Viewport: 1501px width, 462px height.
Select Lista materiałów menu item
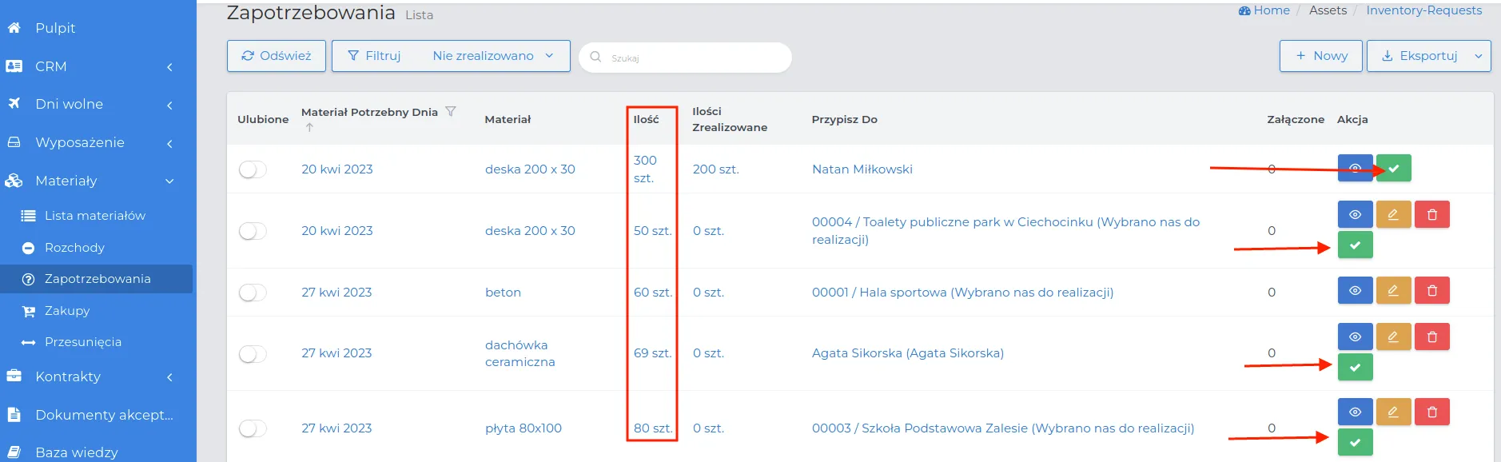coord(95,216)
